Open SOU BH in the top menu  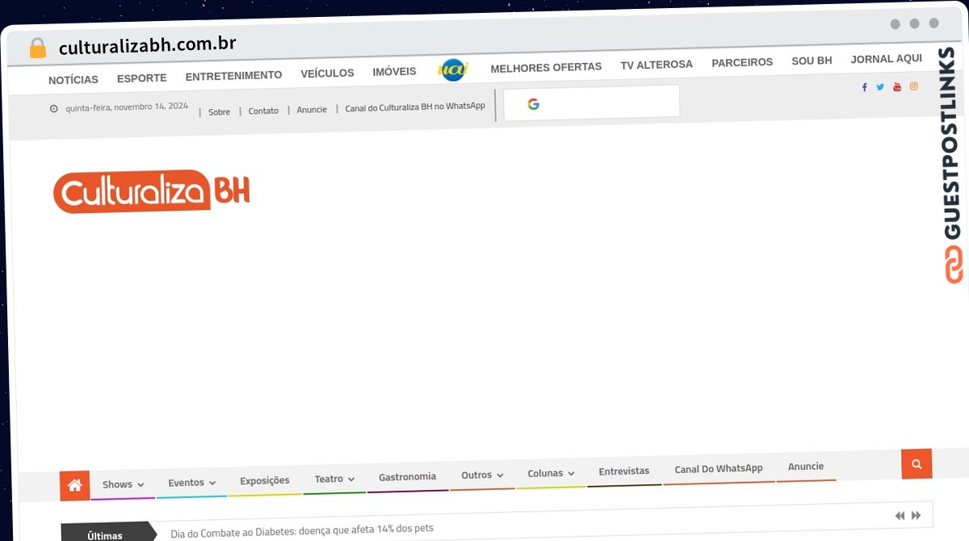click(x=812, y=61)
